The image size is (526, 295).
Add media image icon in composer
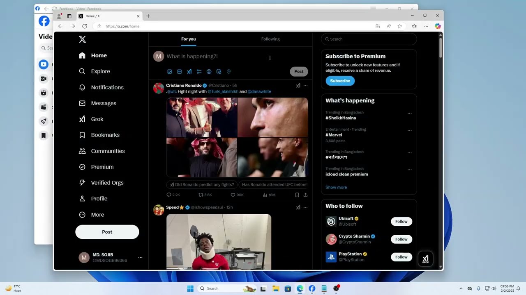point(169,72)
